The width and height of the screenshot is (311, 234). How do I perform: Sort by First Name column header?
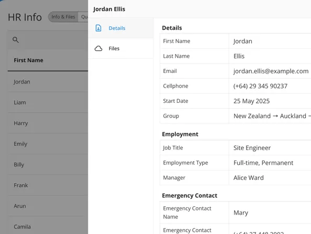pos(28,60)
